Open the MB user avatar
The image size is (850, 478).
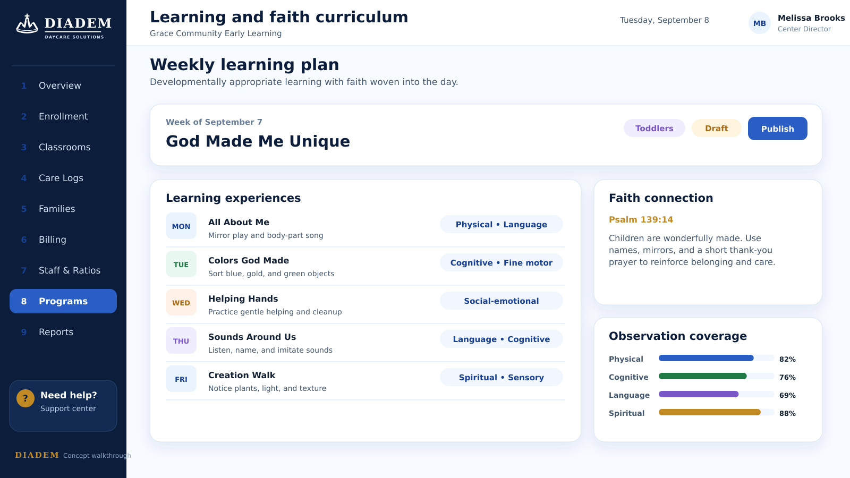pyautogui.click(x=760, y=23)
